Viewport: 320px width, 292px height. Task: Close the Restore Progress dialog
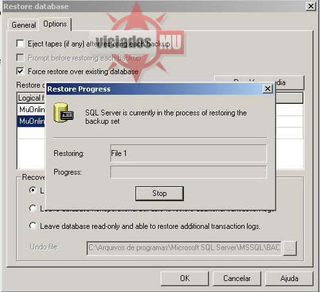coord(268,88)
